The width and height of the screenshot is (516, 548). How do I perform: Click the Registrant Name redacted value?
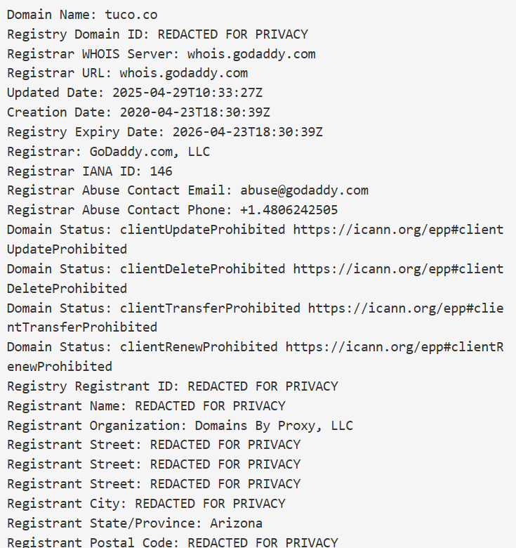coord(210,406)
